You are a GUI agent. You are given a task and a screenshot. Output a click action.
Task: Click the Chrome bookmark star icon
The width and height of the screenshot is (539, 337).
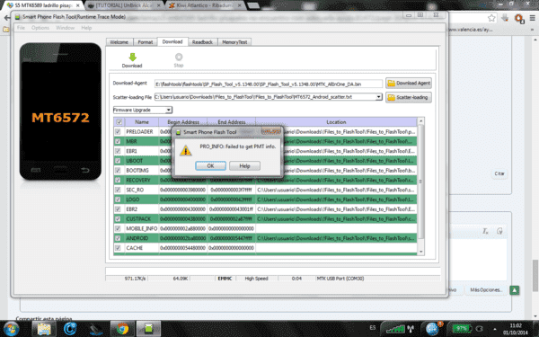point(491,18)
